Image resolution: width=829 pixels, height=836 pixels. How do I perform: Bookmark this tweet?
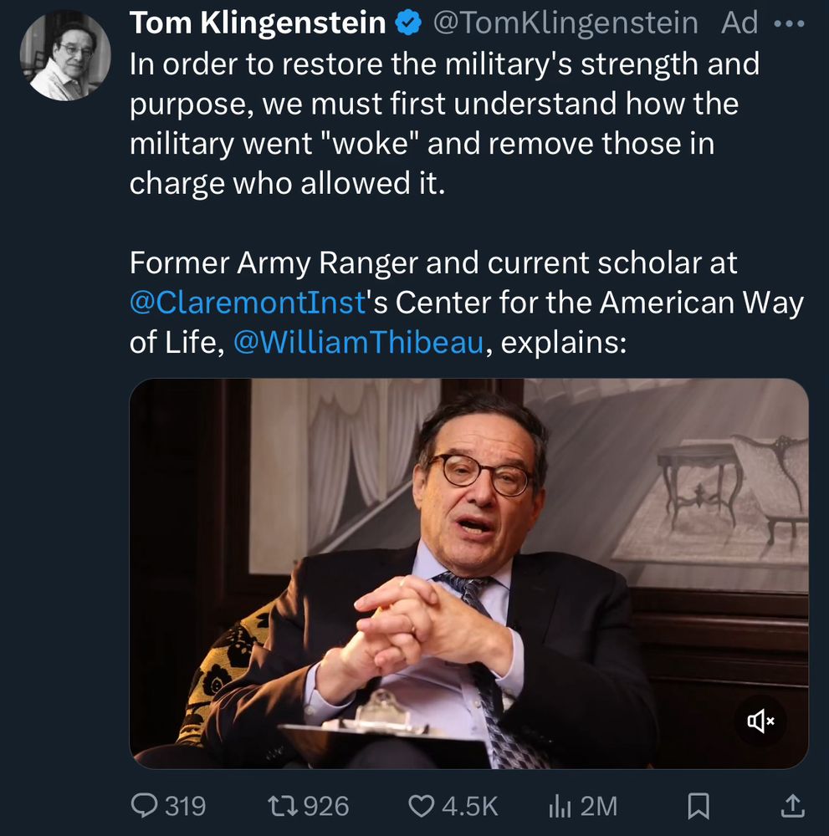pos(698,805)
